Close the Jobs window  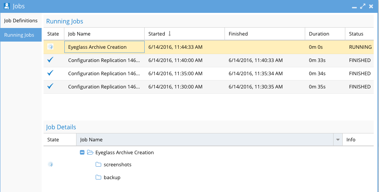(x=371, y=6)
